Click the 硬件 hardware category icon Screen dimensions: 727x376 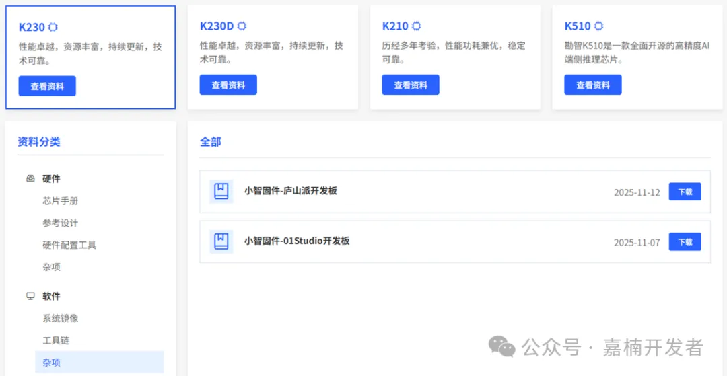30,179
